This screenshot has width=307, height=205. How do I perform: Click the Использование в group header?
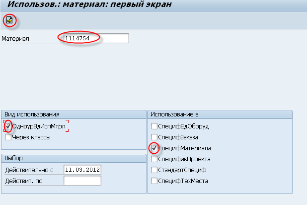tap(220, 114)
